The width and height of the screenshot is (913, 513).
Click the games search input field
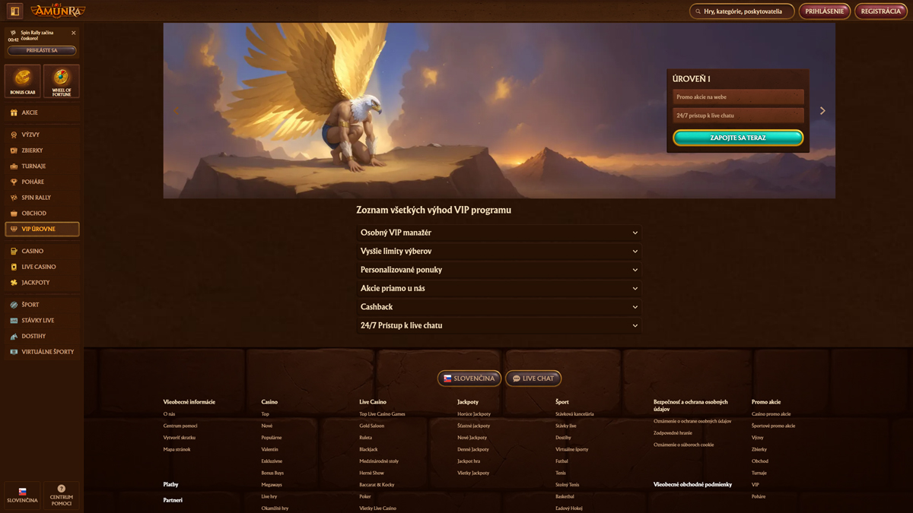click(x=742, y=11)
